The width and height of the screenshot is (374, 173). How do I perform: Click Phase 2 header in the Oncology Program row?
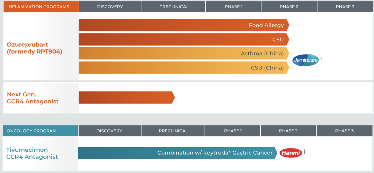tap(288, 131)
